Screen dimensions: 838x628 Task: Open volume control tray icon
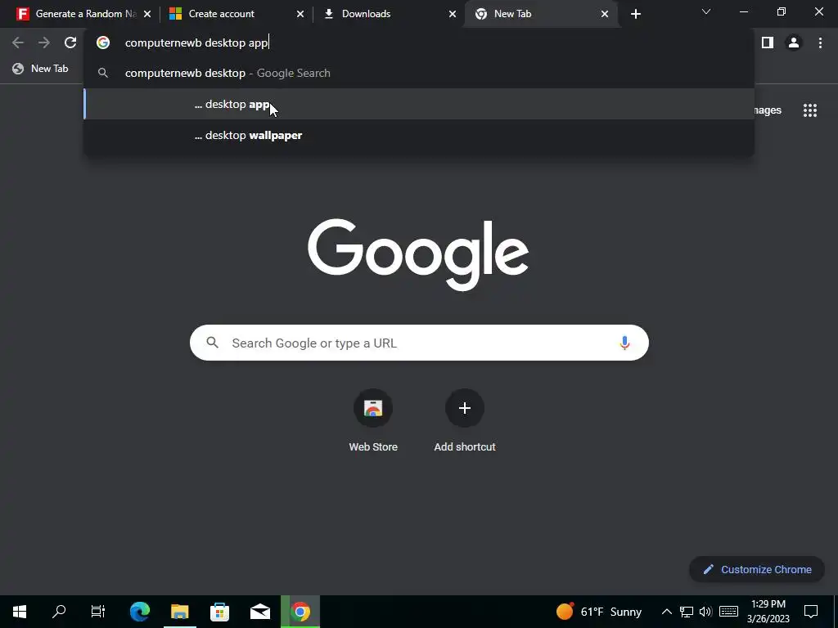[x=705, y=612]
